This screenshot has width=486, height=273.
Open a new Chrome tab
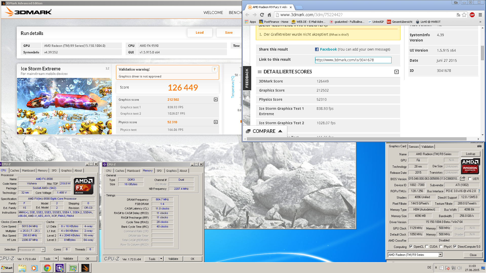coord(299,7)
